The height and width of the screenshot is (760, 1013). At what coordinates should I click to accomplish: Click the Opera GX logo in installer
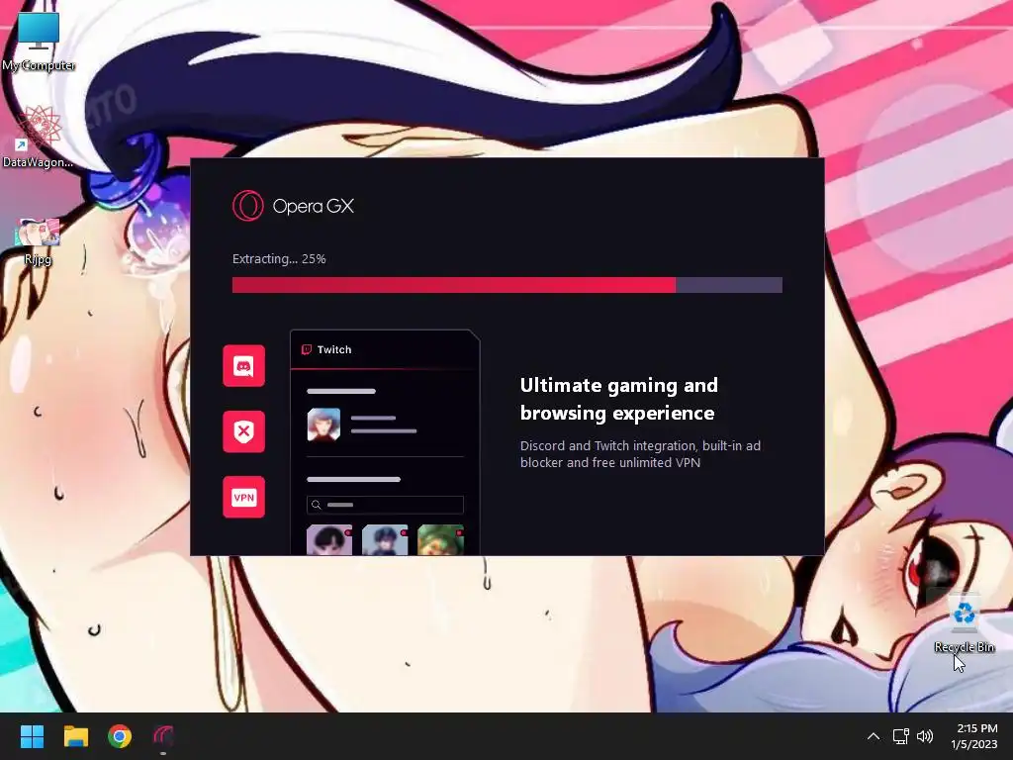pyautogui.click(x=248, y=206)
